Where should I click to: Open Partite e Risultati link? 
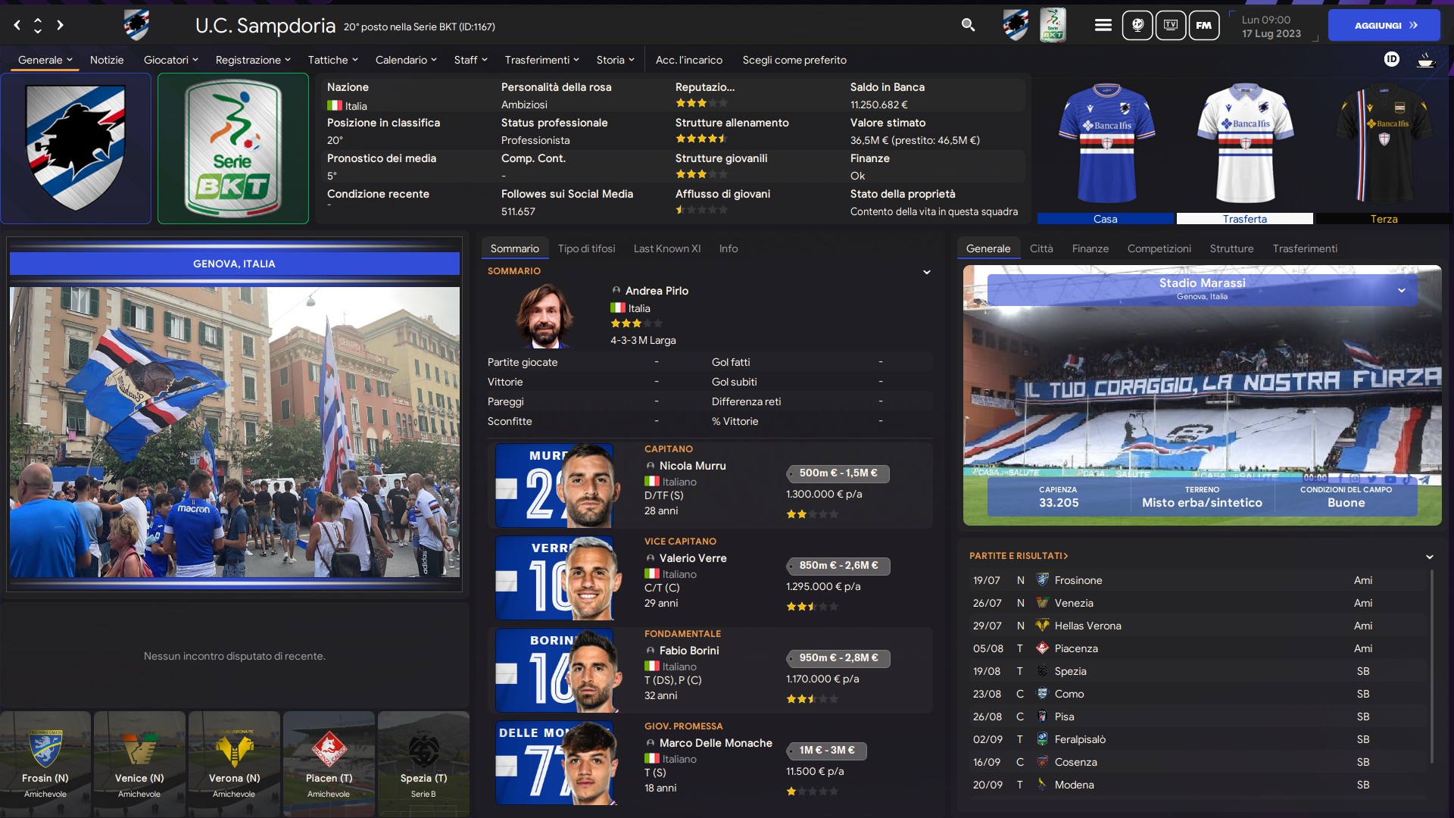point(1019,556)
